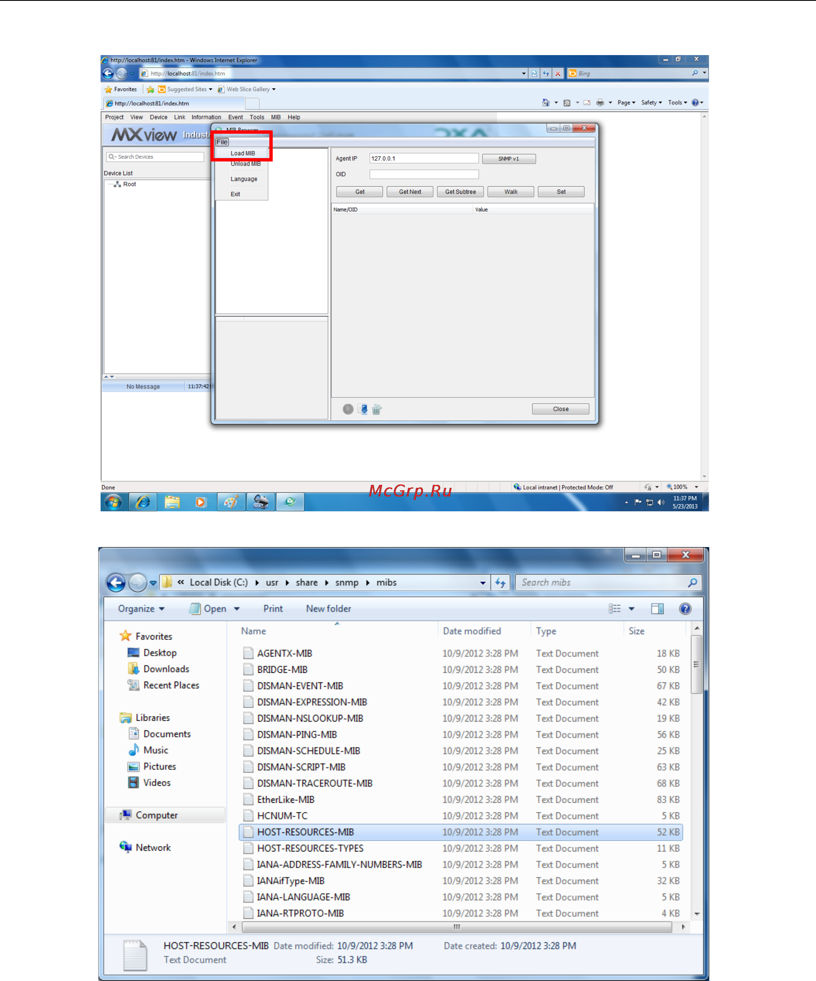Viewport: 816px width, 981px height.
Task: Open the IE Safety menu dropdown
Action: pyautogui.click(x=651, y=103)
